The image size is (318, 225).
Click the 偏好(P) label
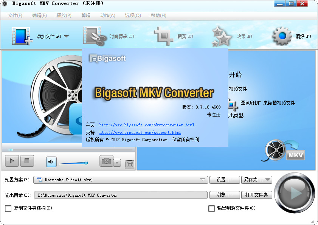(303, 36)
